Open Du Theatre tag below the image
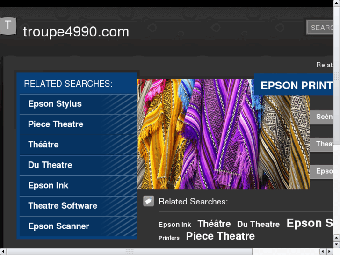340x255 pixels. coord(259,224)
